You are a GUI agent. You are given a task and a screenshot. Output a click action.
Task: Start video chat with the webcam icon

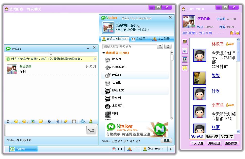(57, 121)
